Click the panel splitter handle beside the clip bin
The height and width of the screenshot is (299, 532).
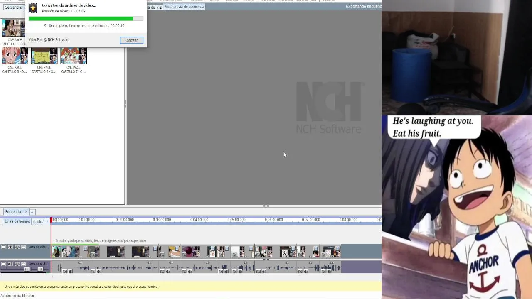point(126,104)
